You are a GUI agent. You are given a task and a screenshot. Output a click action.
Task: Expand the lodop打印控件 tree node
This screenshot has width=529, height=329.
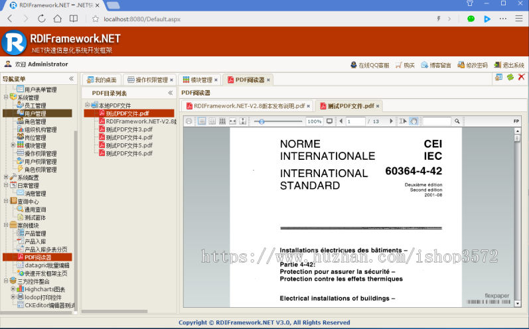[x=13, y=297]
